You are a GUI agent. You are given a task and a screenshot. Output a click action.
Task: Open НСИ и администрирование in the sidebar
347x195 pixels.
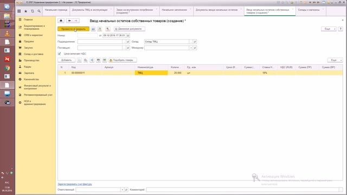35,102
